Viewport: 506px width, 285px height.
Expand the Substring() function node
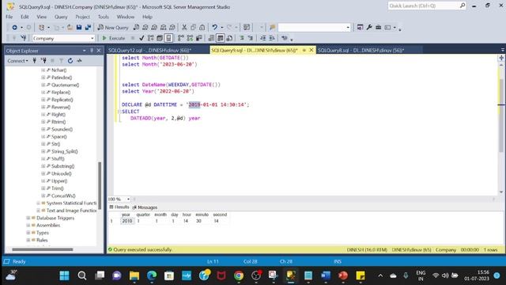click(43, 166)
